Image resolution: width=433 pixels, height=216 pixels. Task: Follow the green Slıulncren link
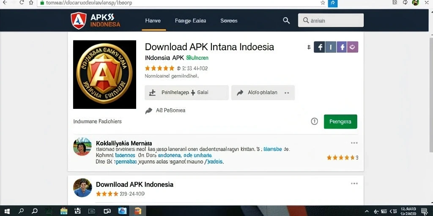(x=197, y=58)
